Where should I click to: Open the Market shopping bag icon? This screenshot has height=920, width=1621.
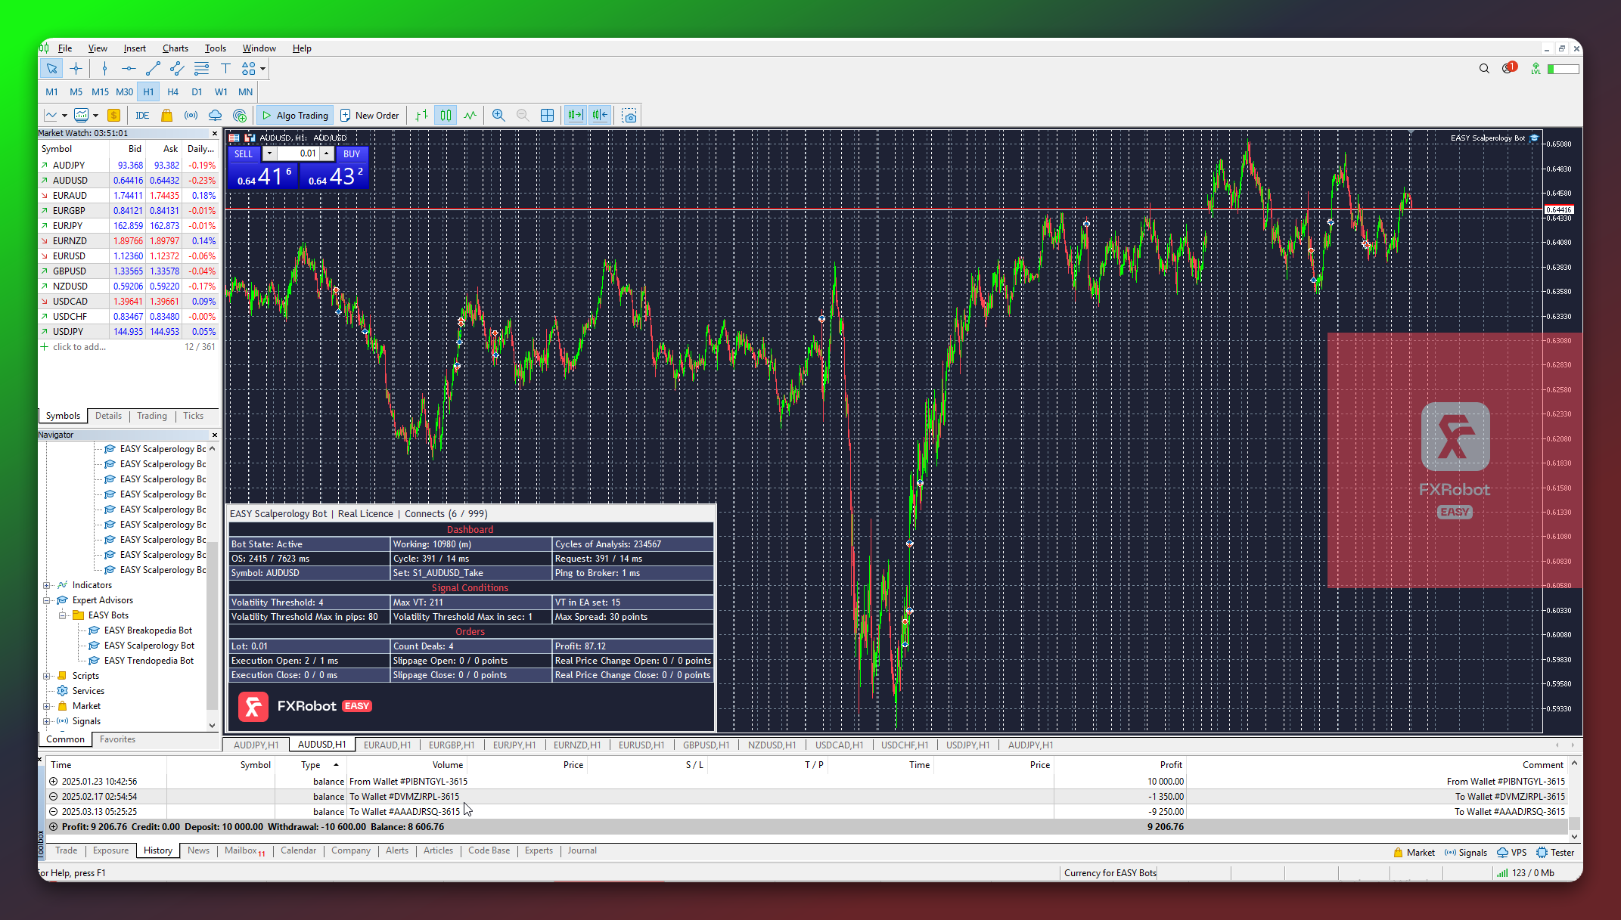[166, 116]
